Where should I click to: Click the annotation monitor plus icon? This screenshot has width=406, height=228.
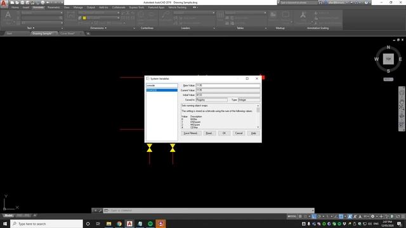(381, 217)
